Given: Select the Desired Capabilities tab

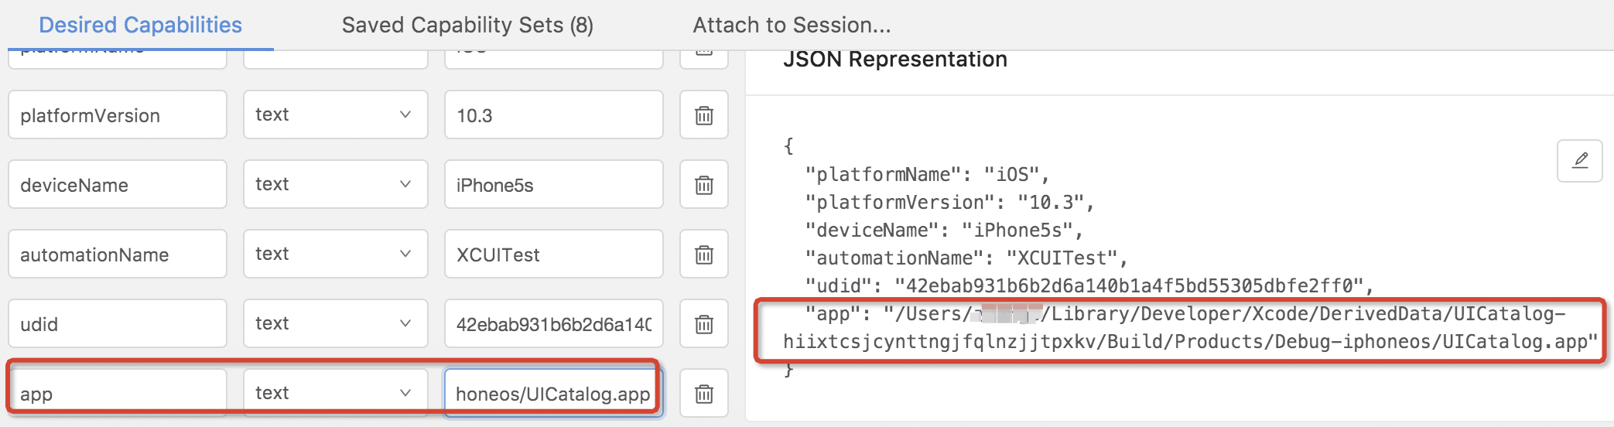Looking at the screenshot, I should tap(140, 25).
